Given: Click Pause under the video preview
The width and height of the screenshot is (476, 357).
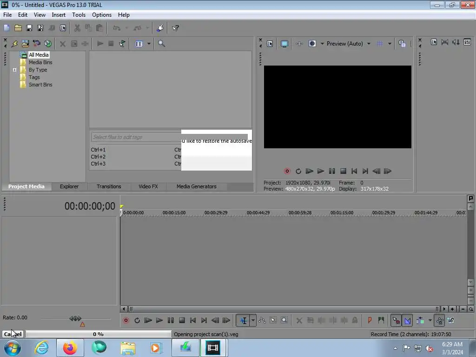Looking at the screenshot, I should point(332,171).
